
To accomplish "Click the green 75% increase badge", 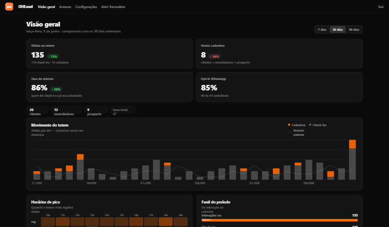I will pyautogui.click(x=53, y=56).
